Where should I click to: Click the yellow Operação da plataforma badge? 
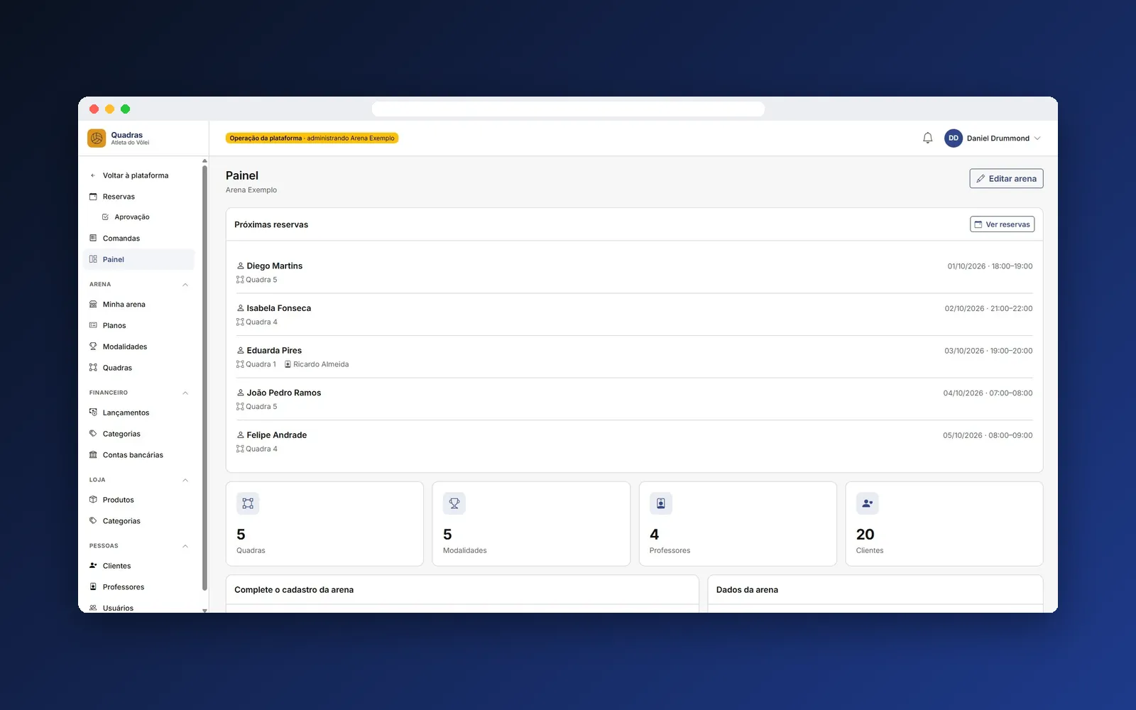pos(312,138)
